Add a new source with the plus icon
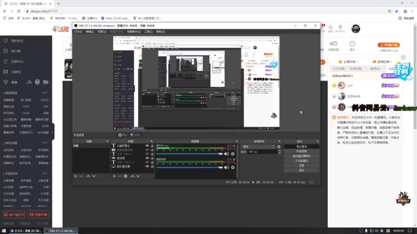This screenshot has height=234, width=417. click(114, 176)
